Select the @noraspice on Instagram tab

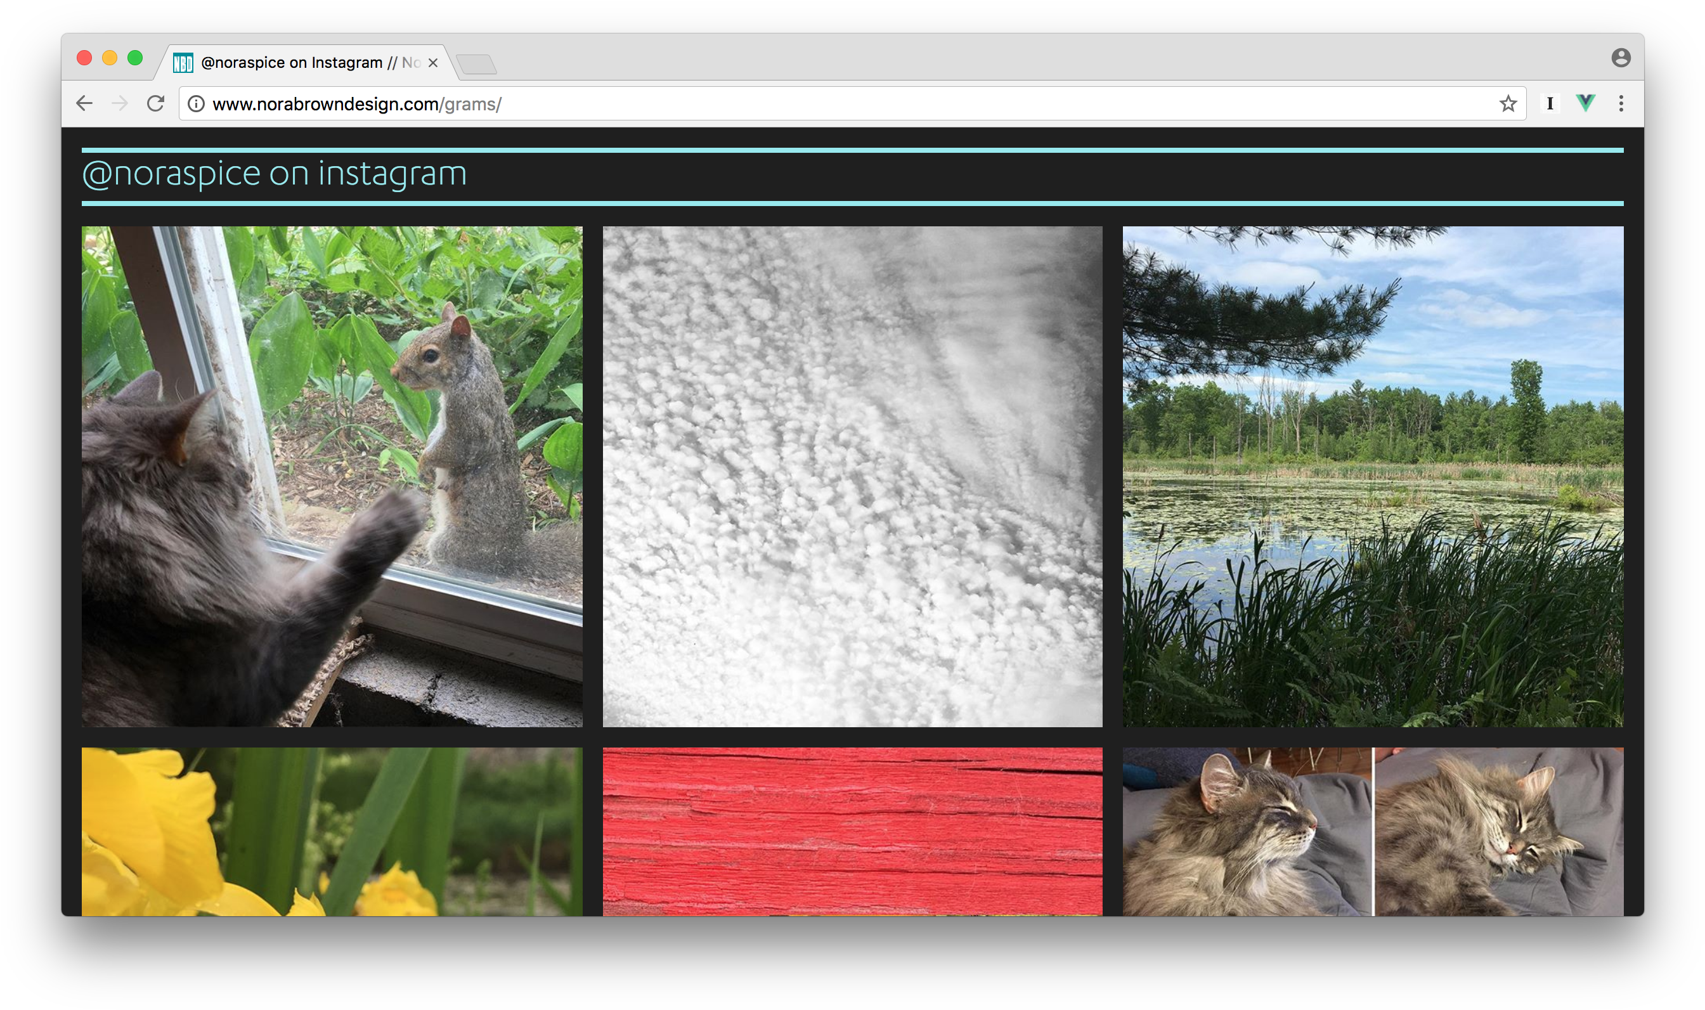pos(306,63)
